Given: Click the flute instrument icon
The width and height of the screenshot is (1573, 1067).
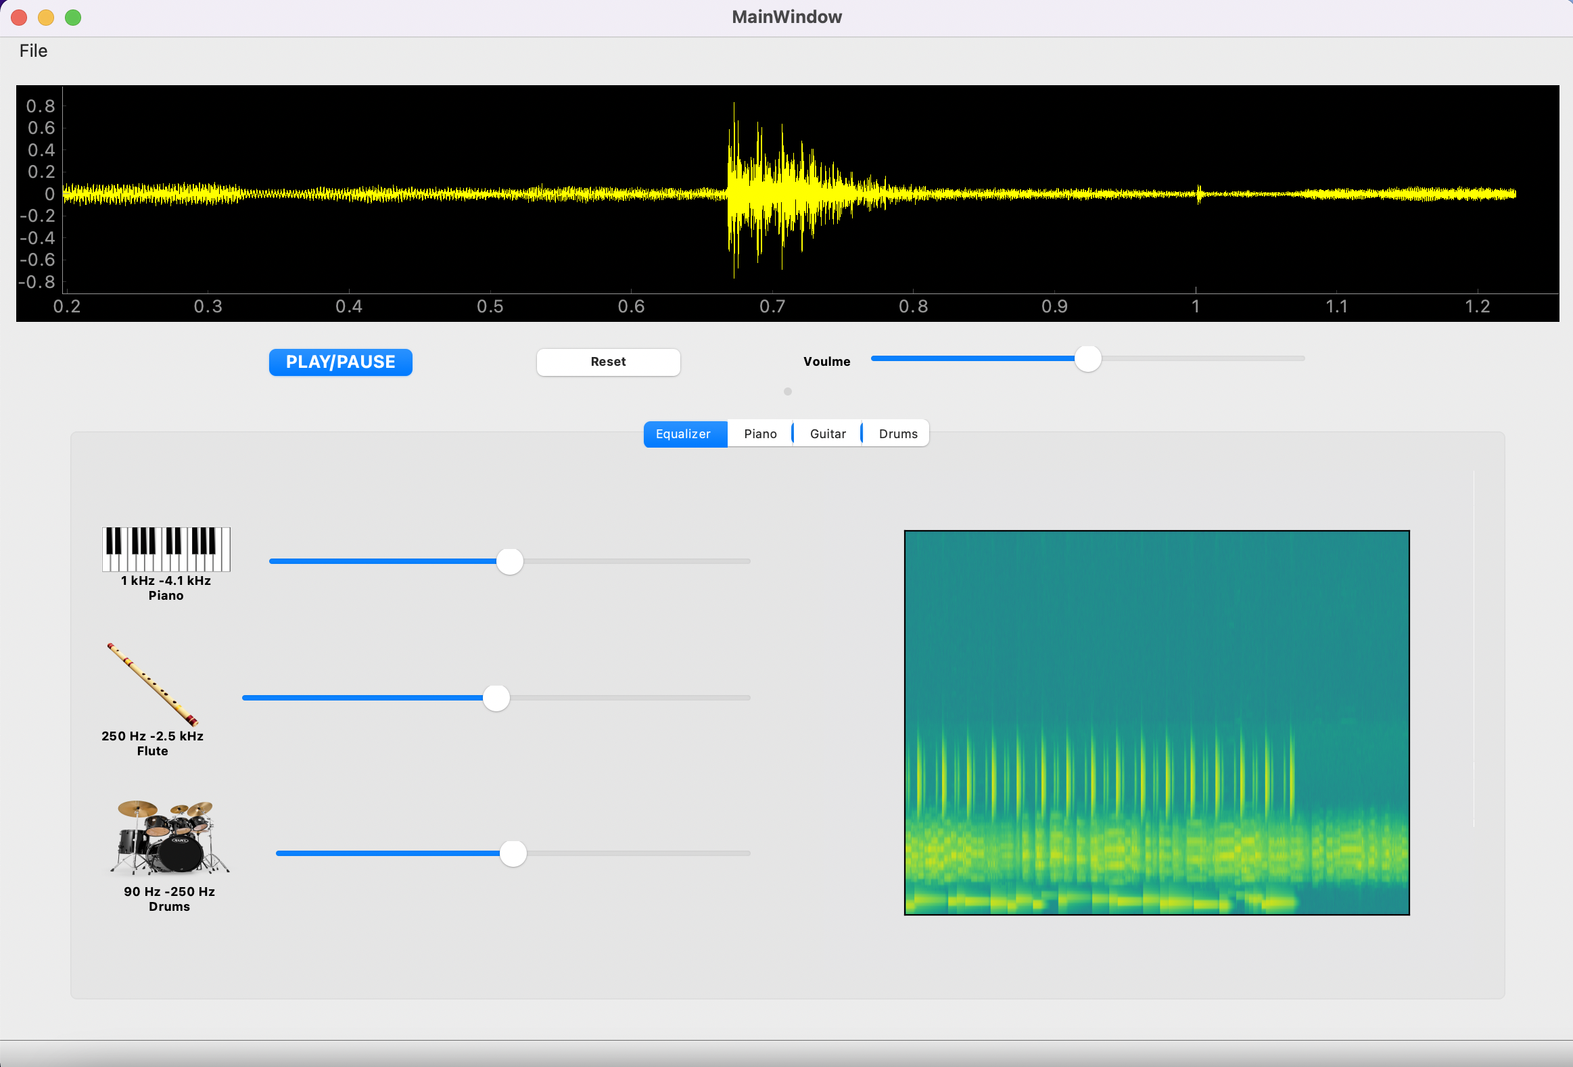Looking at the screenshot, I should 152,685.
